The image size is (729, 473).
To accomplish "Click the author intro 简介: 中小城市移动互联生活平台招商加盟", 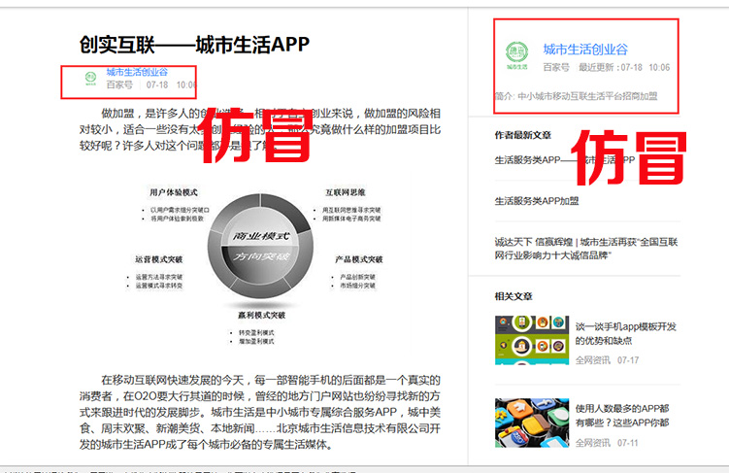I will [x=576, y=96].
